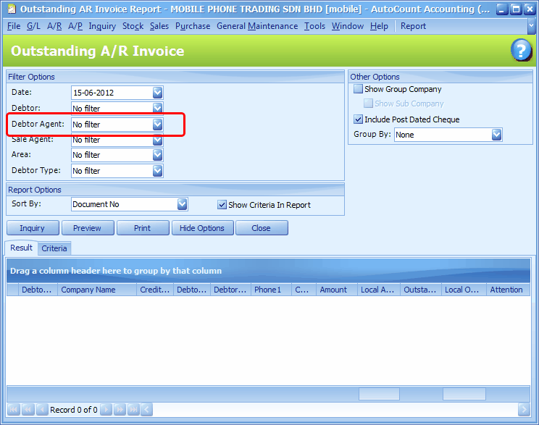
Task: Open the File menu
Action: (14, 26)
